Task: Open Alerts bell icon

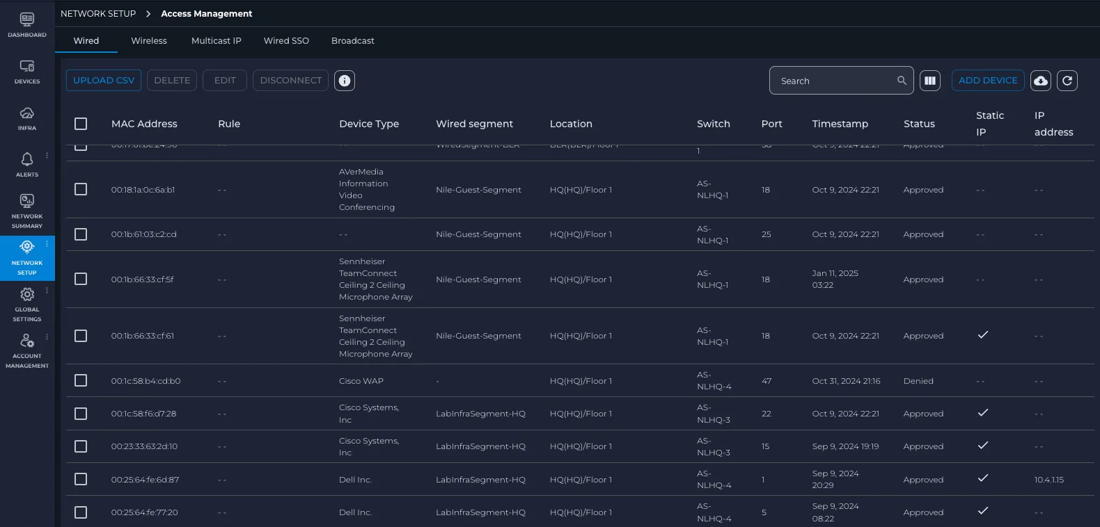Action: 27,159
